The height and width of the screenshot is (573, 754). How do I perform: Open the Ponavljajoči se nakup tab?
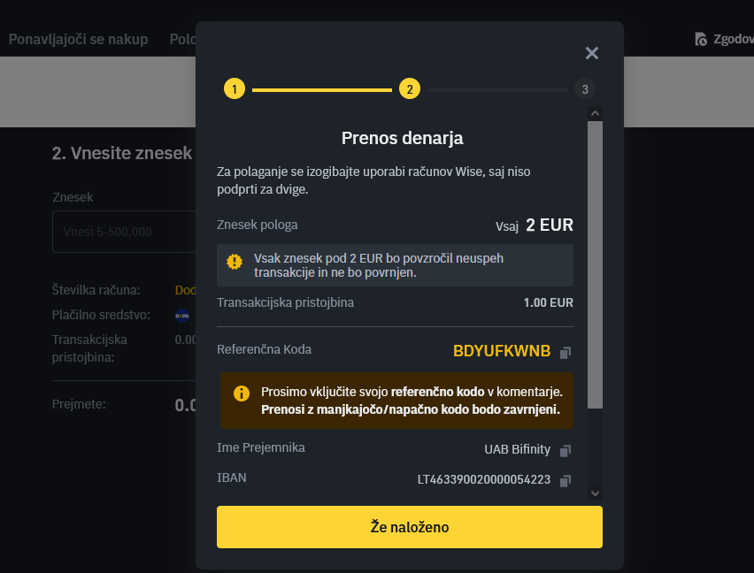point(79,40)
